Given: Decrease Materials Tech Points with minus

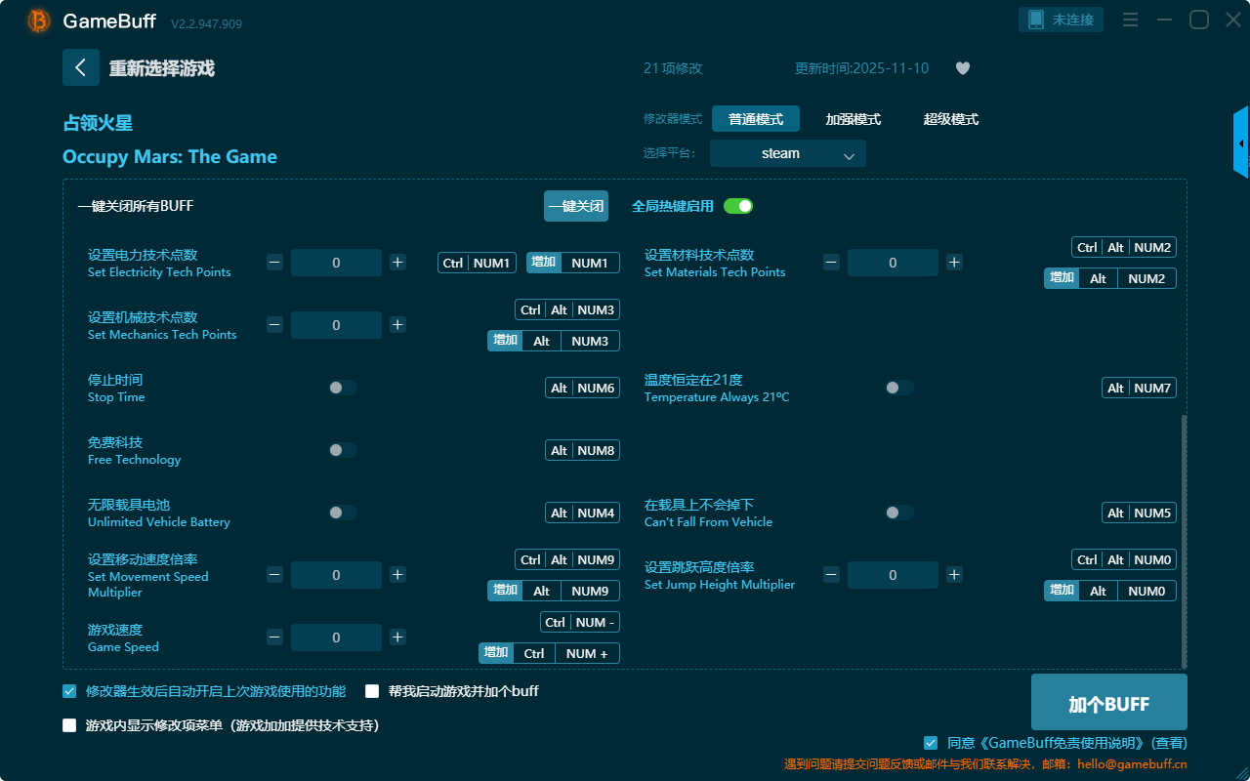Looking at the screenshot, I should pos(831,263).
